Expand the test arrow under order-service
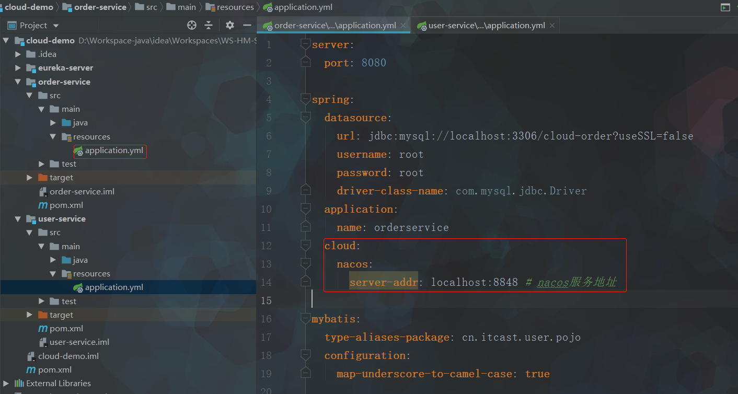This screenshot has width=738, height=394. [x=41, y=164]
